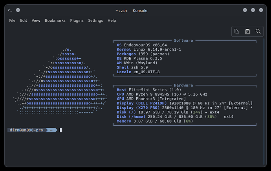Open the Find search magnifier icon
This screenshot has width=271, height=171.
(258, 32)
